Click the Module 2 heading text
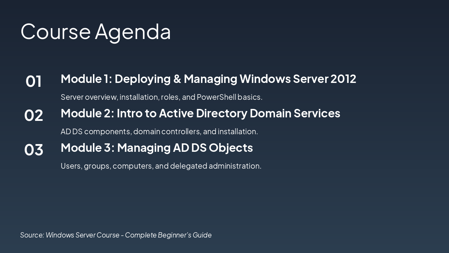Viewport: 449px width, 253px height. (x=200, y=113)
